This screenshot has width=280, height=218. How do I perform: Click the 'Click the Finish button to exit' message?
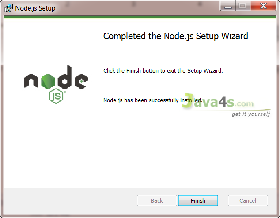click(x=163, y=71)
